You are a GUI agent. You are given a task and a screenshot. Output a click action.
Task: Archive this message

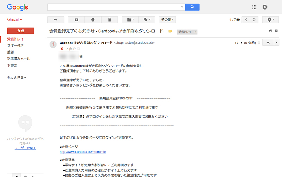76,20
